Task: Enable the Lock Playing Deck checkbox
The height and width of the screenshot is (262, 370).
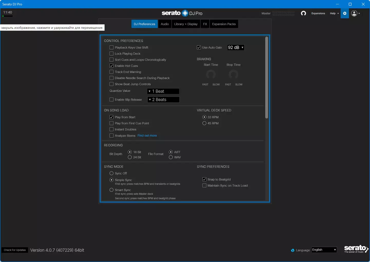Action: coord(111,54)
